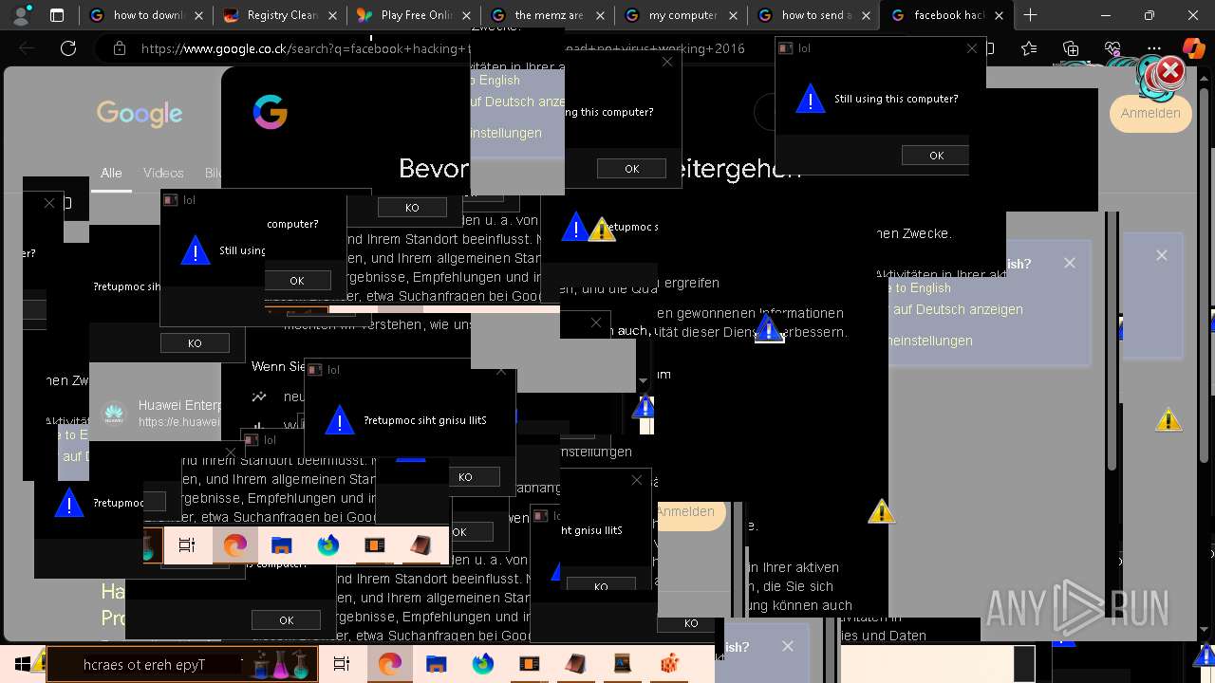Screen dimensions: 1215x683
Task: Launch Edge from the bottom taskbar
Action: point(390,664)
